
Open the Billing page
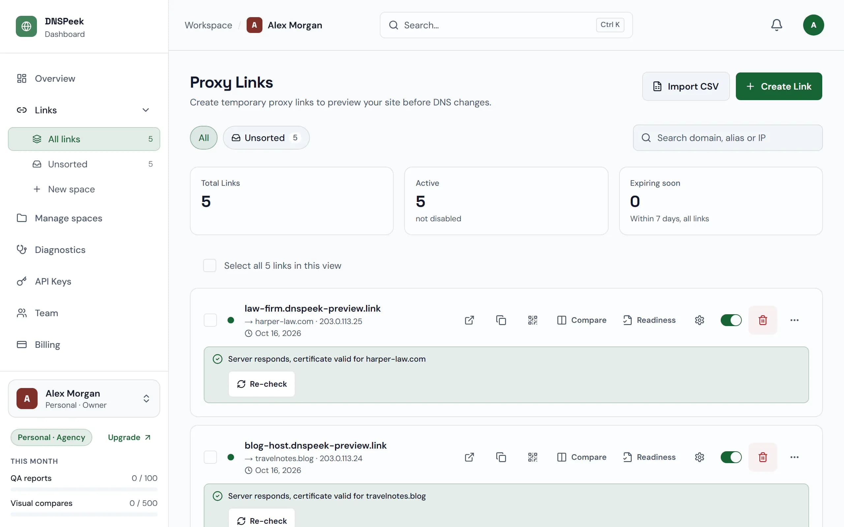(84, 345)
